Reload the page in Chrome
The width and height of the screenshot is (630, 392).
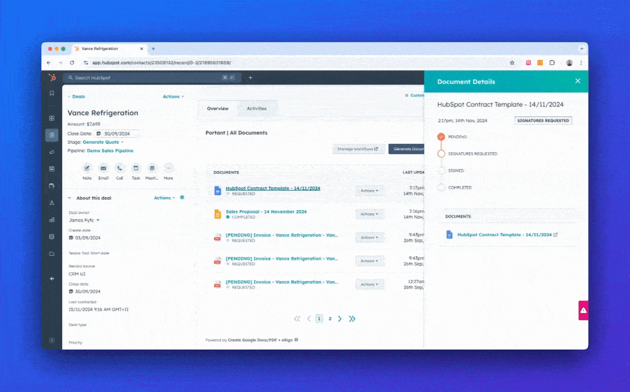pos(72,63)
